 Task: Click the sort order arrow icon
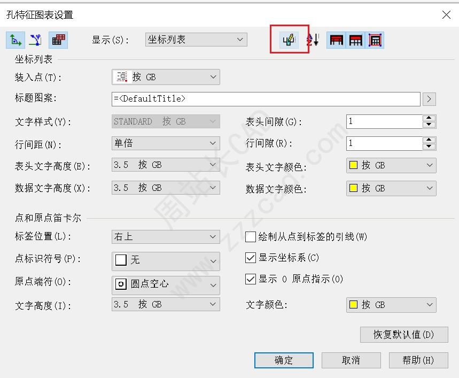pos(313,40)
